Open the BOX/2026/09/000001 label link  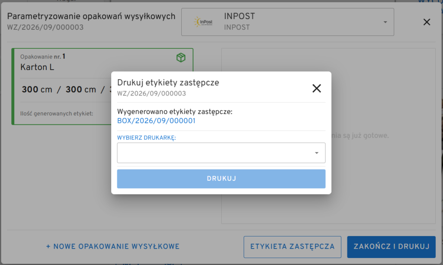point(156,121)
